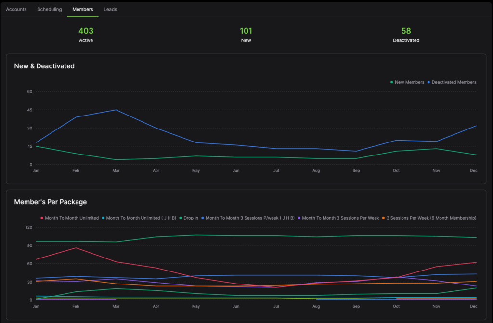The width and height of the screenshot is (493, 323).
Task: Click the 58 Deactivated members stat
Action: click(x=406, y=35)
